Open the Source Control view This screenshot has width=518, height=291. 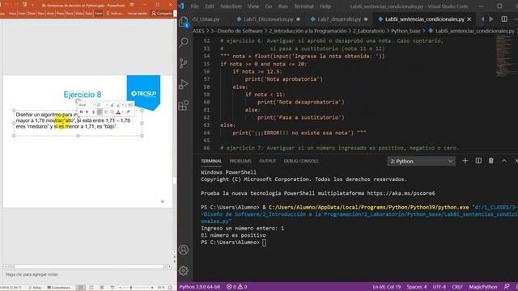(184, 63)
